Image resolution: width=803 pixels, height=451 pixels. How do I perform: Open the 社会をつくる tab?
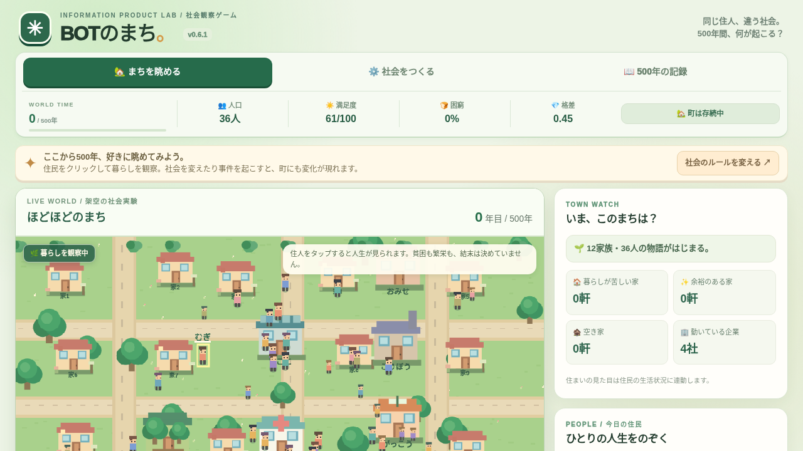click(401, 72)
